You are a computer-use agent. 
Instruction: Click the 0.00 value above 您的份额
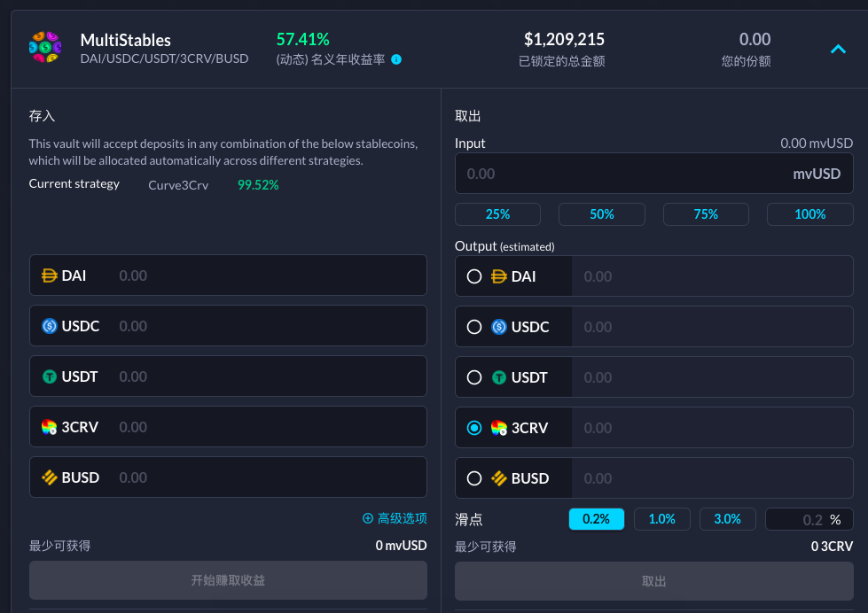tap(755, 39)
